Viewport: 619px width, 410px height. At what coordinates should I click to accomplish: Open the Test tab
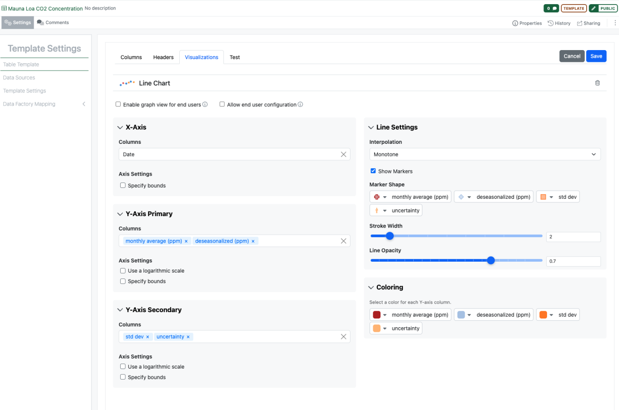(x=235, y=57)
